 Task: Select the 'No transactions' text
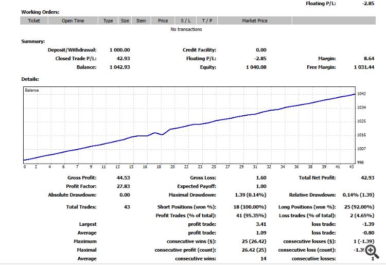point(186,29)
